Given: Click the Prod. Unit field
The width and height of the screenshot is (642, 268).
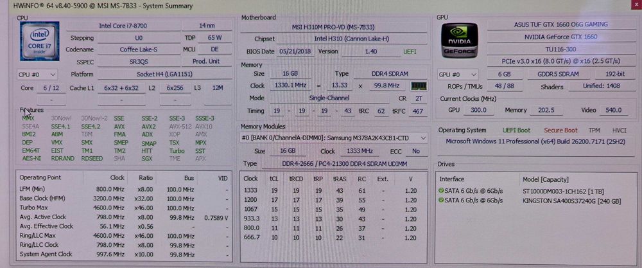Looking at the screenshot, I should 207,62.
